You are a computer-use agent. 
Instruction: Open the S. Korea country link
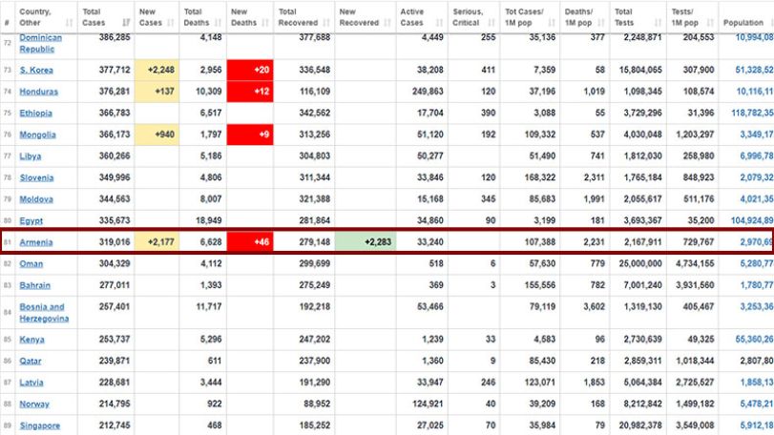[x=36, y=70]
